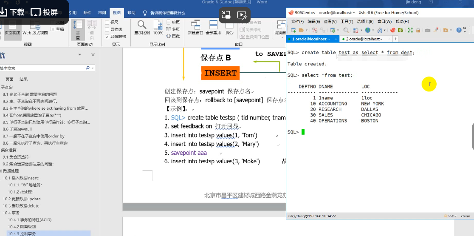The image size is (474, 236).
Task: Click One Page (单页) in zoom group
Action: [x=173, y=22]
